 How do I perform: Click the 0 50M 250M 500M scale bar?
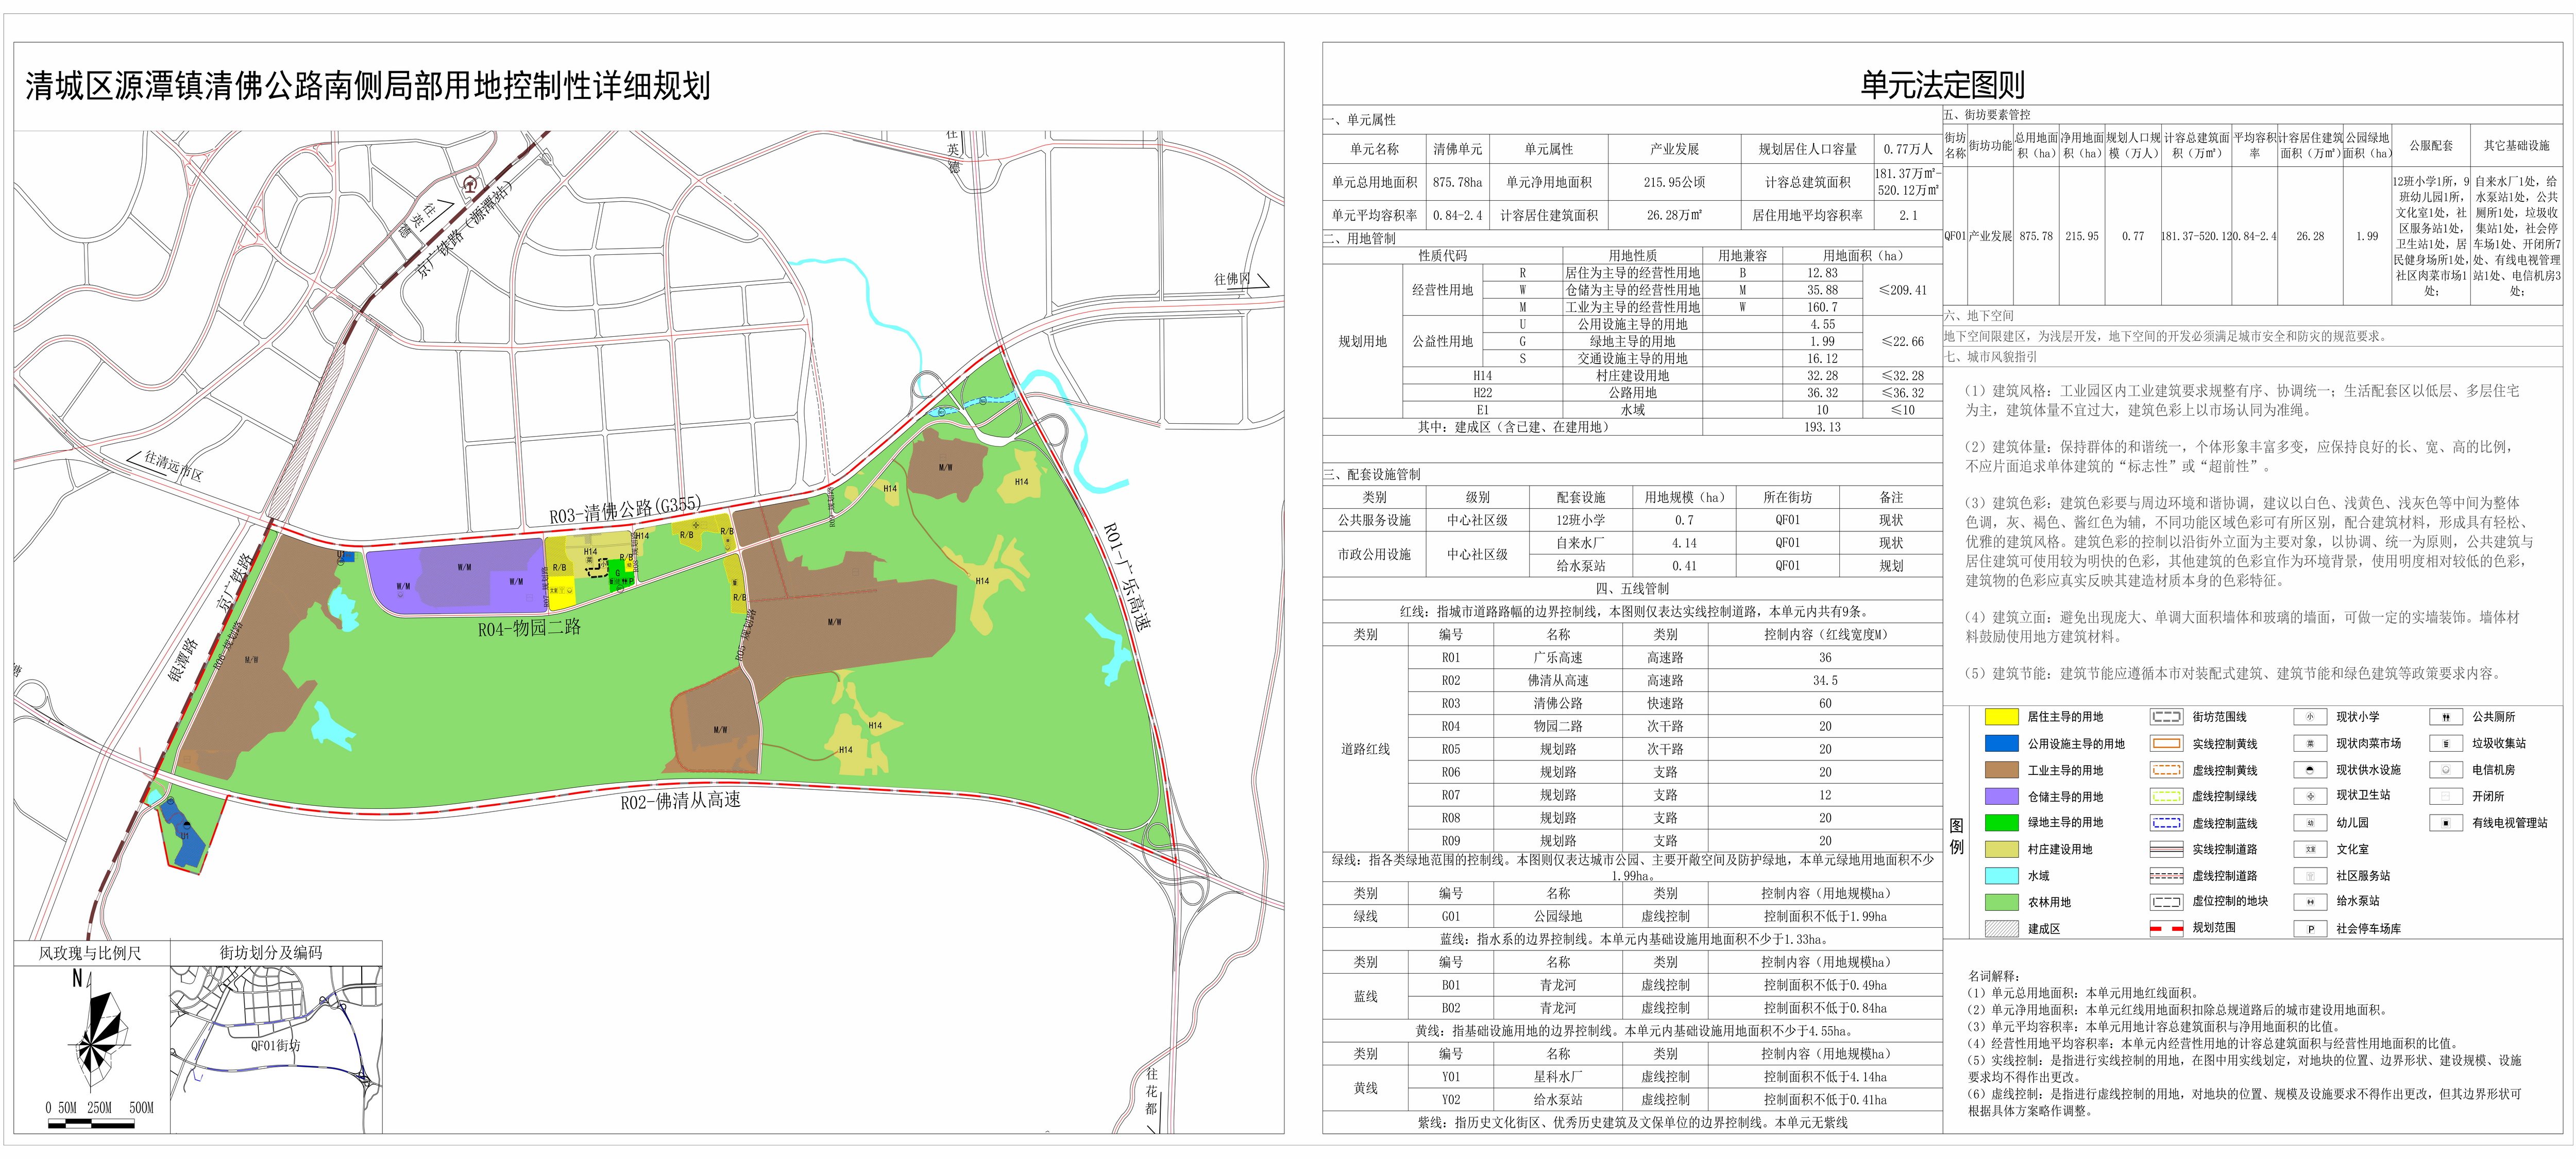(92, 1123)
